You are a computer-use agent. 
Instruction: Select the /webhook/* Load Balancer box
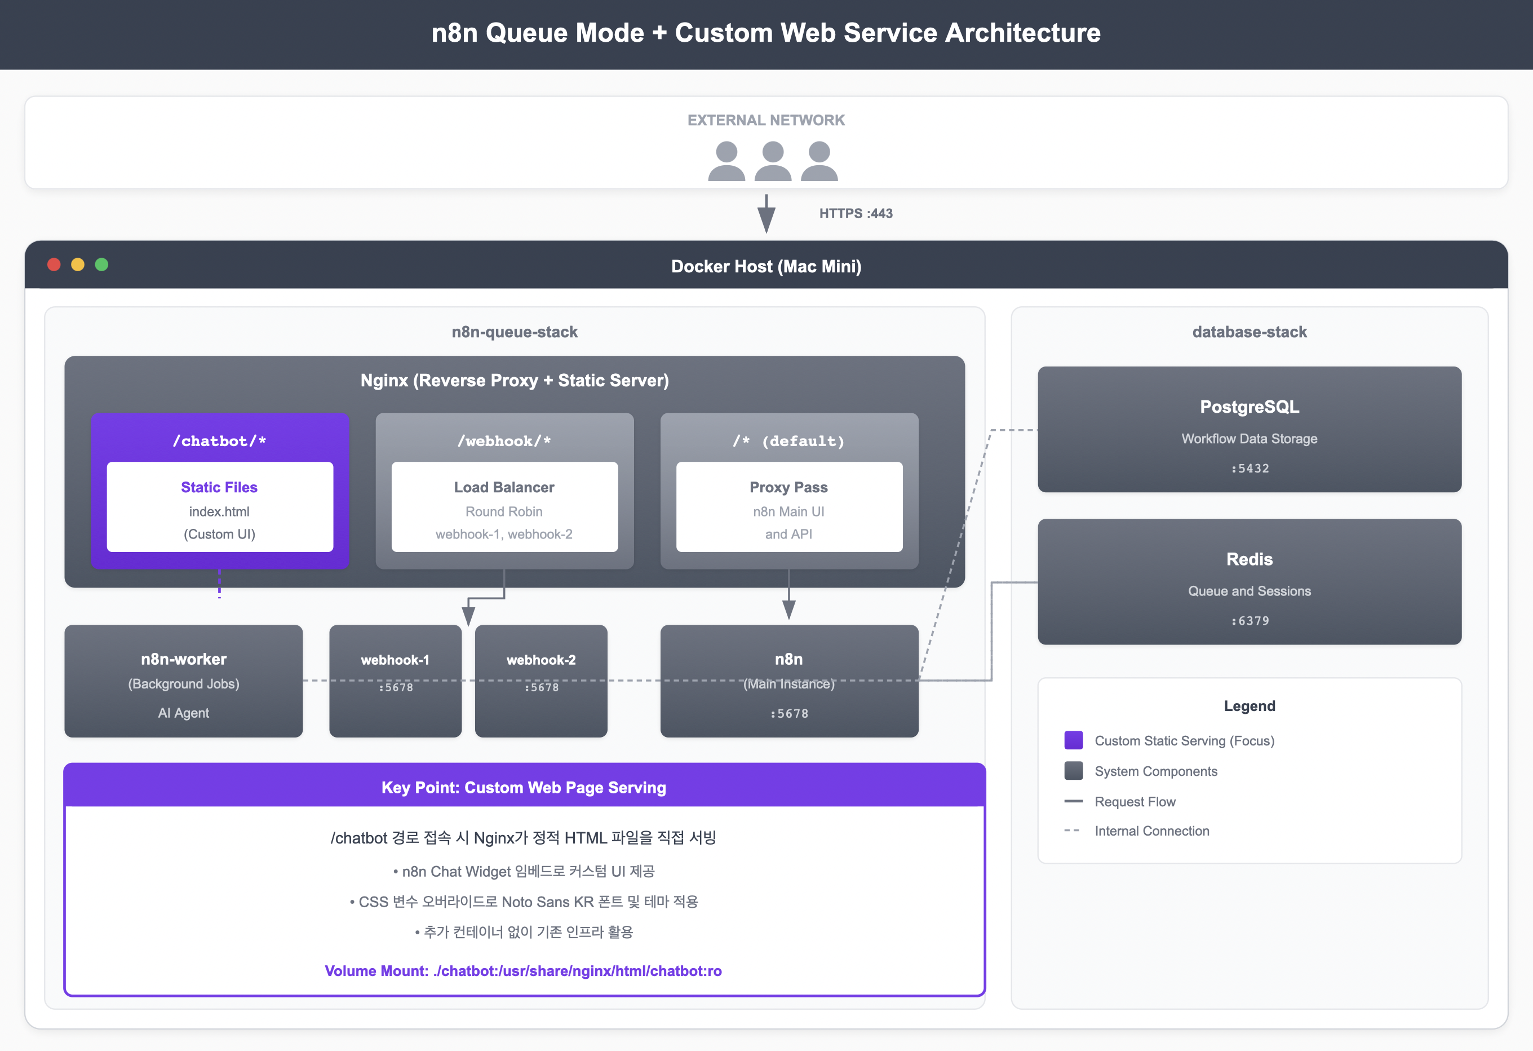tap(504, 507)
